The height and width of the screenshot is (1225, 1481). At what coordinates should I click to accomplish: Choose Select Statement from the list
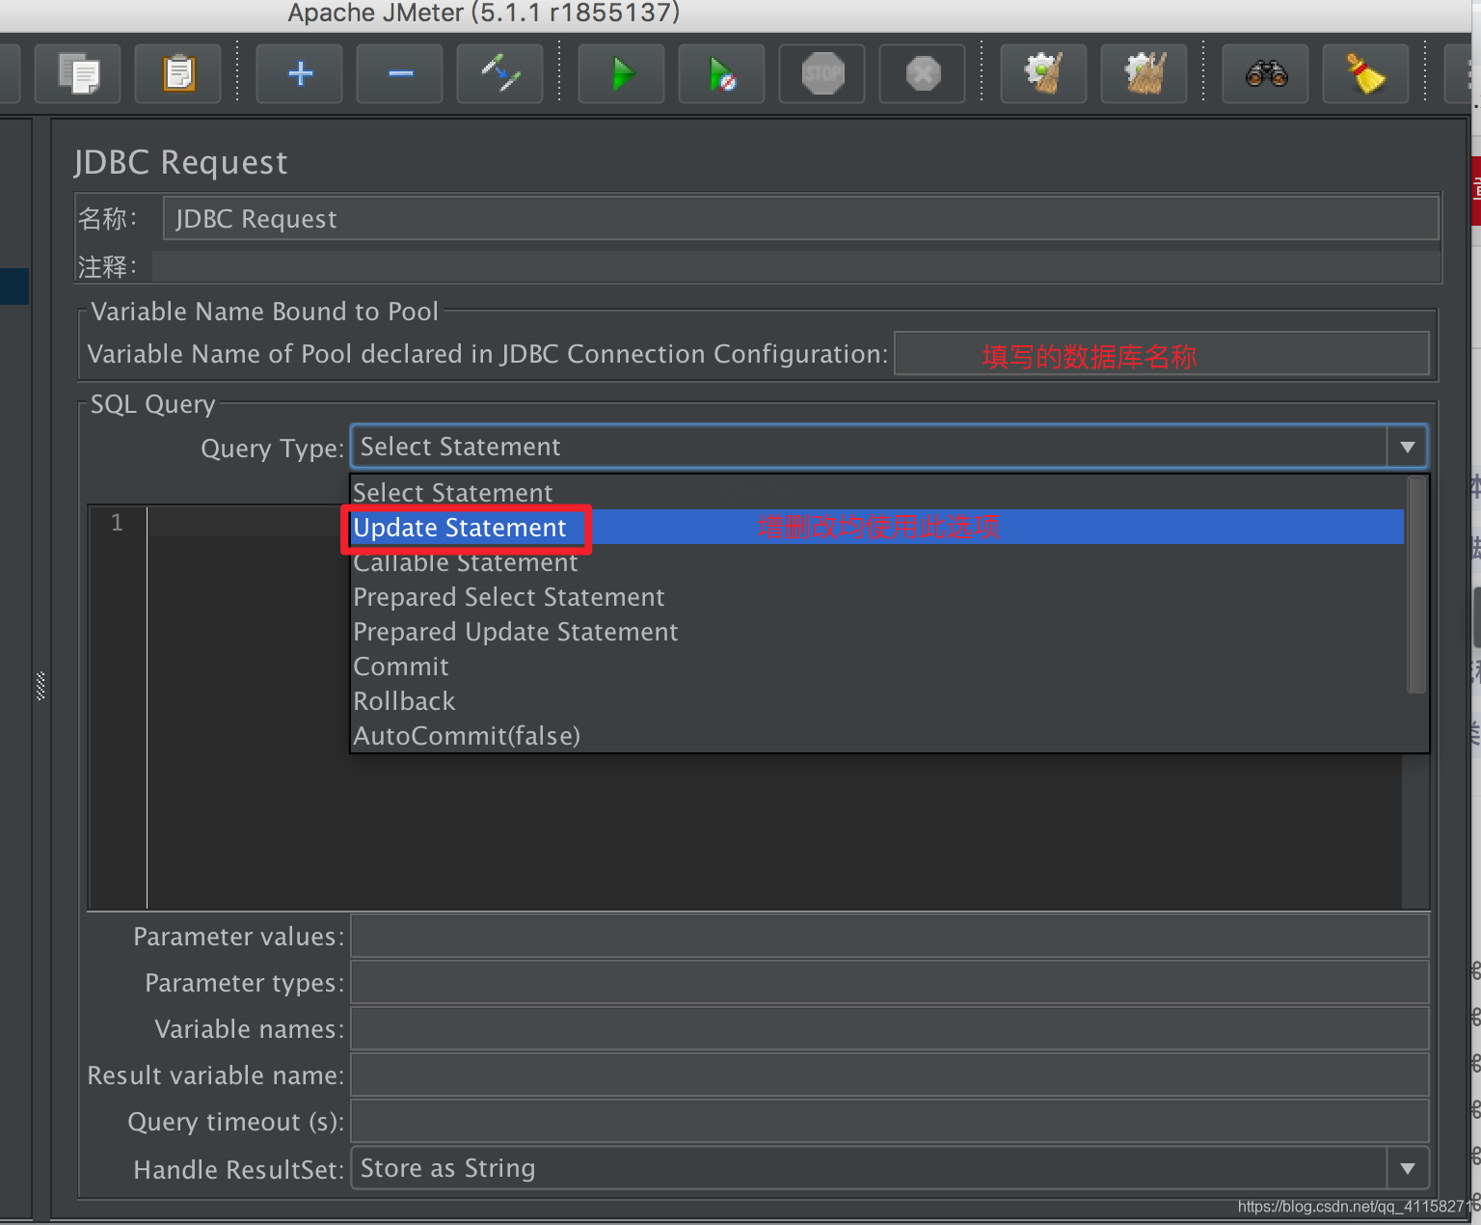[x=876, y=492]
